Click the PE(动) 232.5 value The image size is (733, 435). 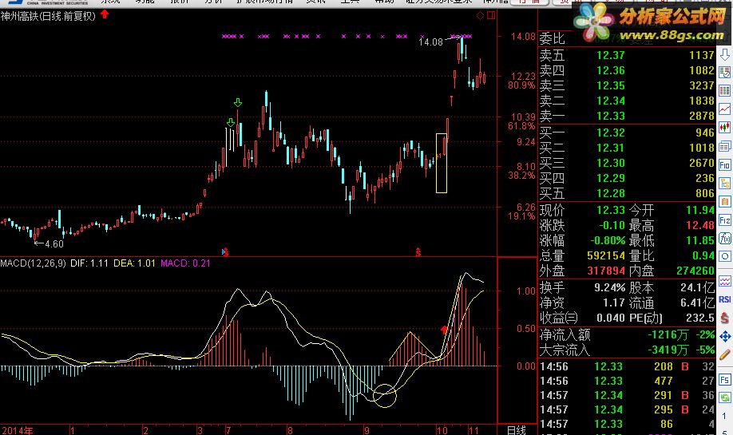[x=700, y=318]
